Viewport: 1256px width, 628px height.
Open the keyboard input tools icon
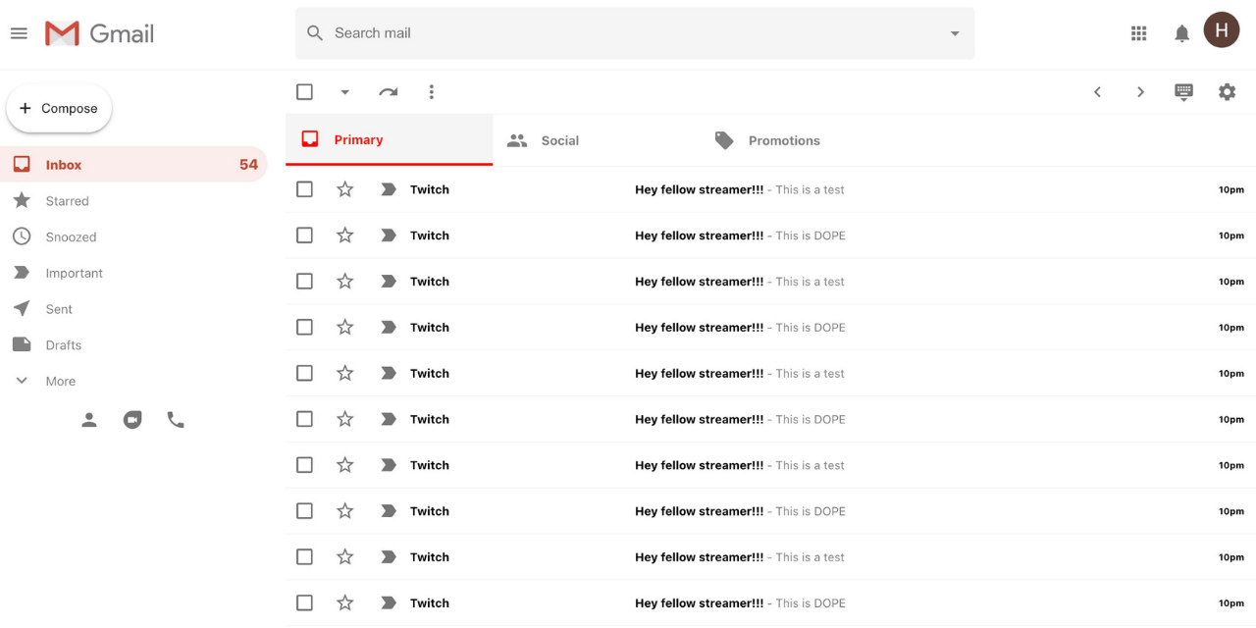1183,91
